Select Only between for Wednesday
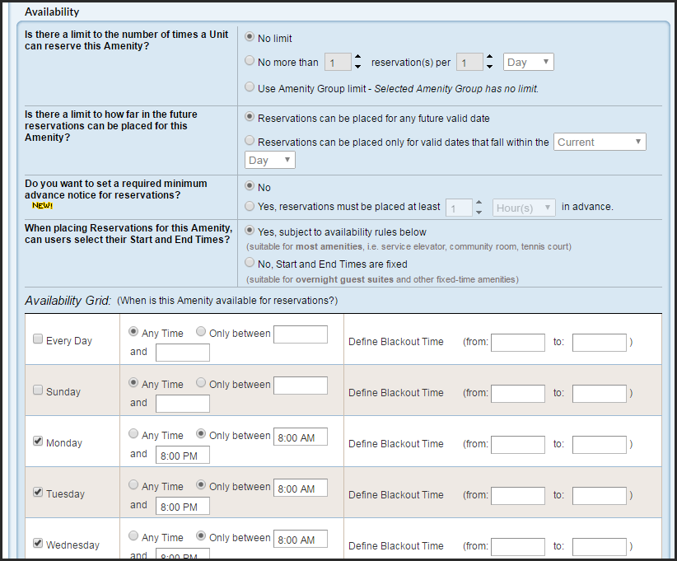 [x=201, y=535]
